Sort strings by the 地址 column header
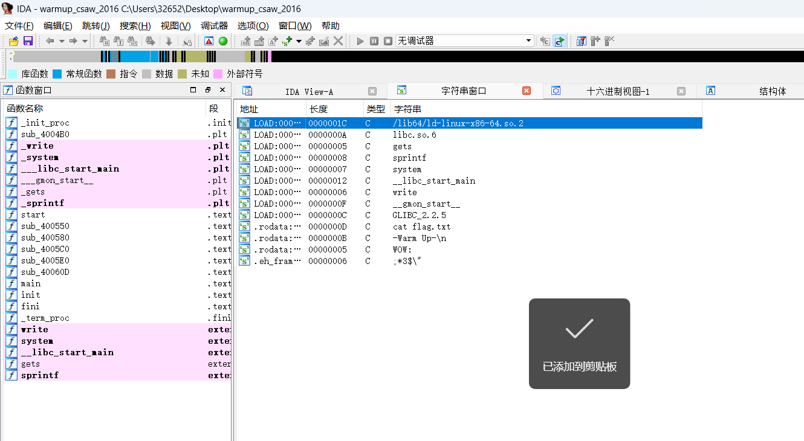The image size is (804, 441). click(270, 109)
